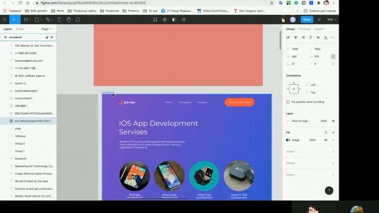Open the Work bookmarks folder
Screen dimensions: 379x213
point(58,11)
